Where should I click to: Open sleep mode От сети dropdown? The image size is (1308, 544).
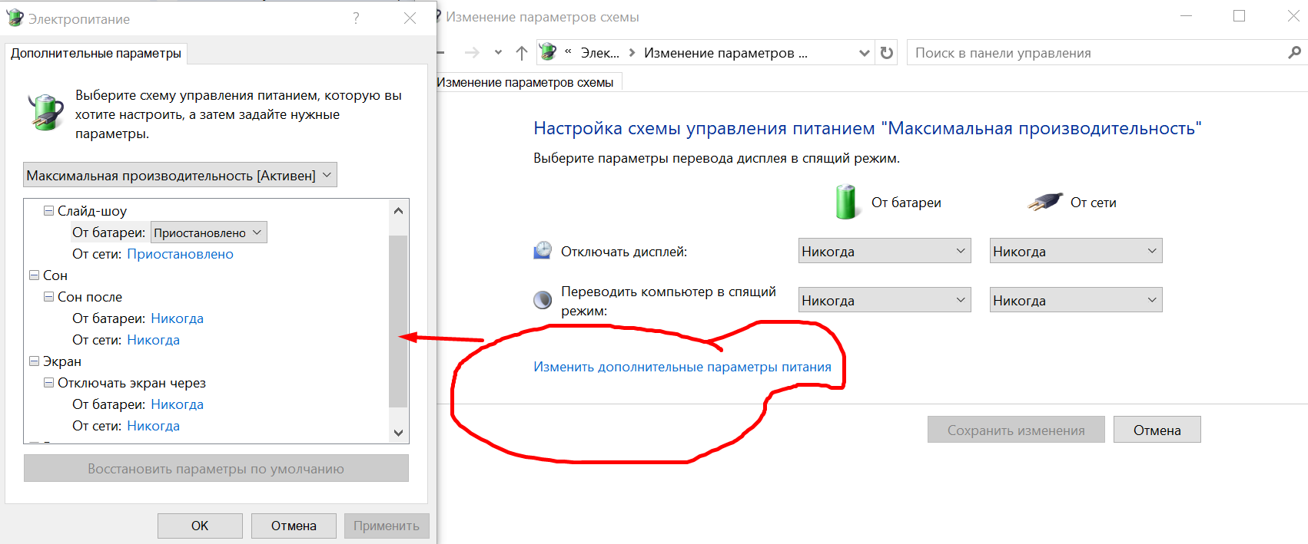tap(1076, 300)
